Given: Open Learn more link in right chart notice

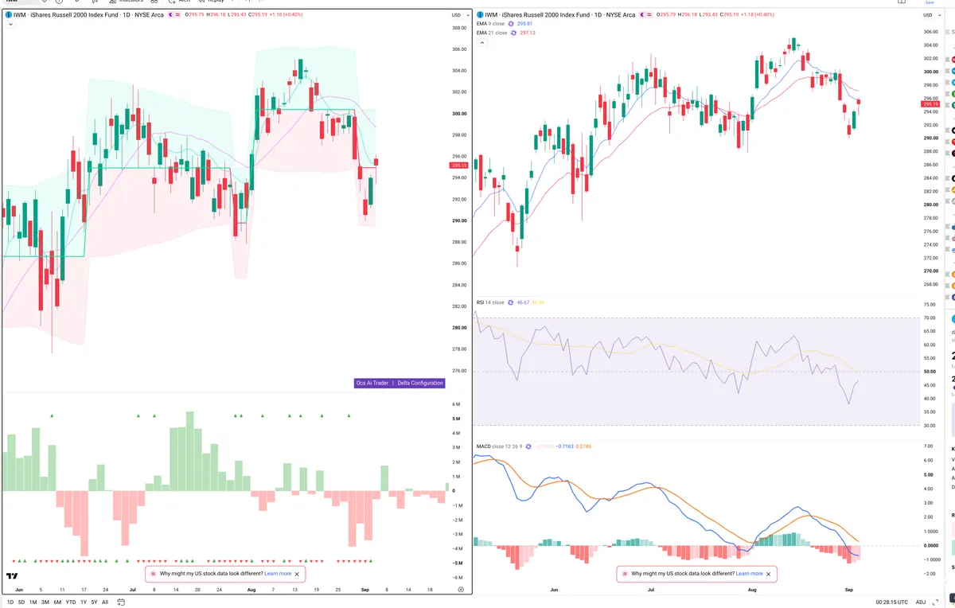Looking at the screenshot, I should tap(749, 574).
